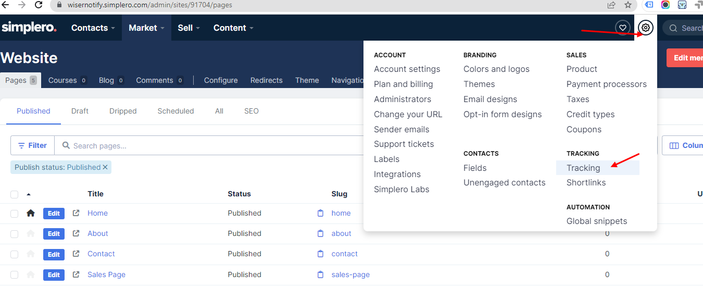The height and width of the screenshot is (287, 703).
Task: Expand the Content dropdown menu
Action: [x=233, y=28]
